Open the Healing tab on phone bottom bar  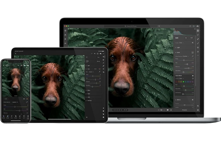pyautogui.click(x=8, y=117)
